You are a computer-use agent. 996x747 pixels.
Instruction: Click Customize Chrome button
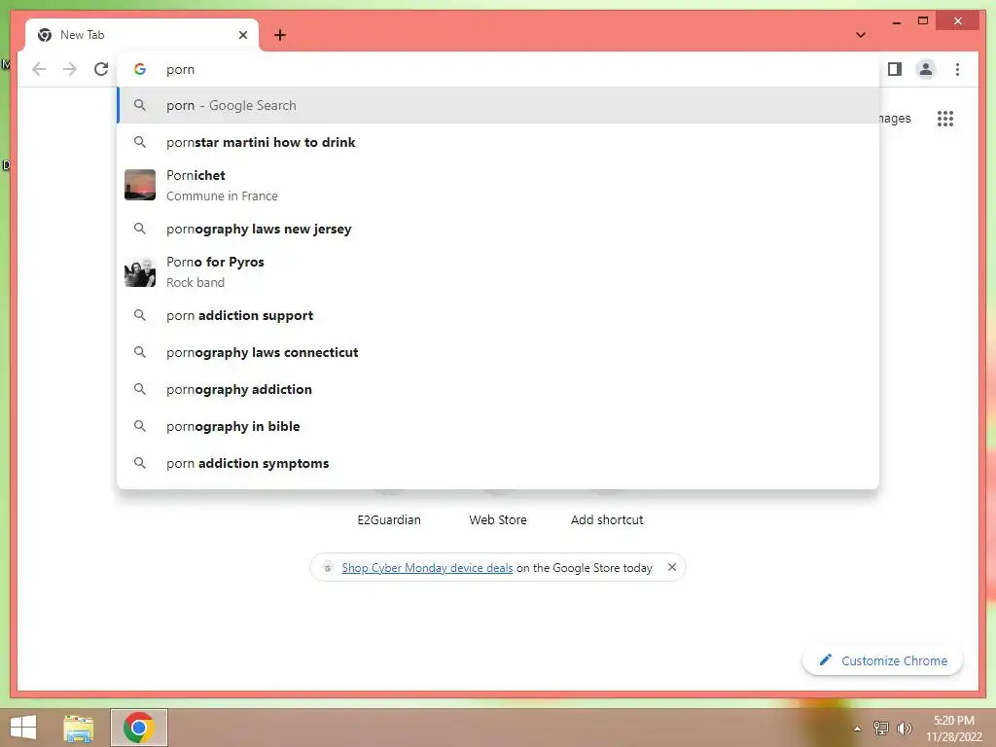click(x=883, y=660)
